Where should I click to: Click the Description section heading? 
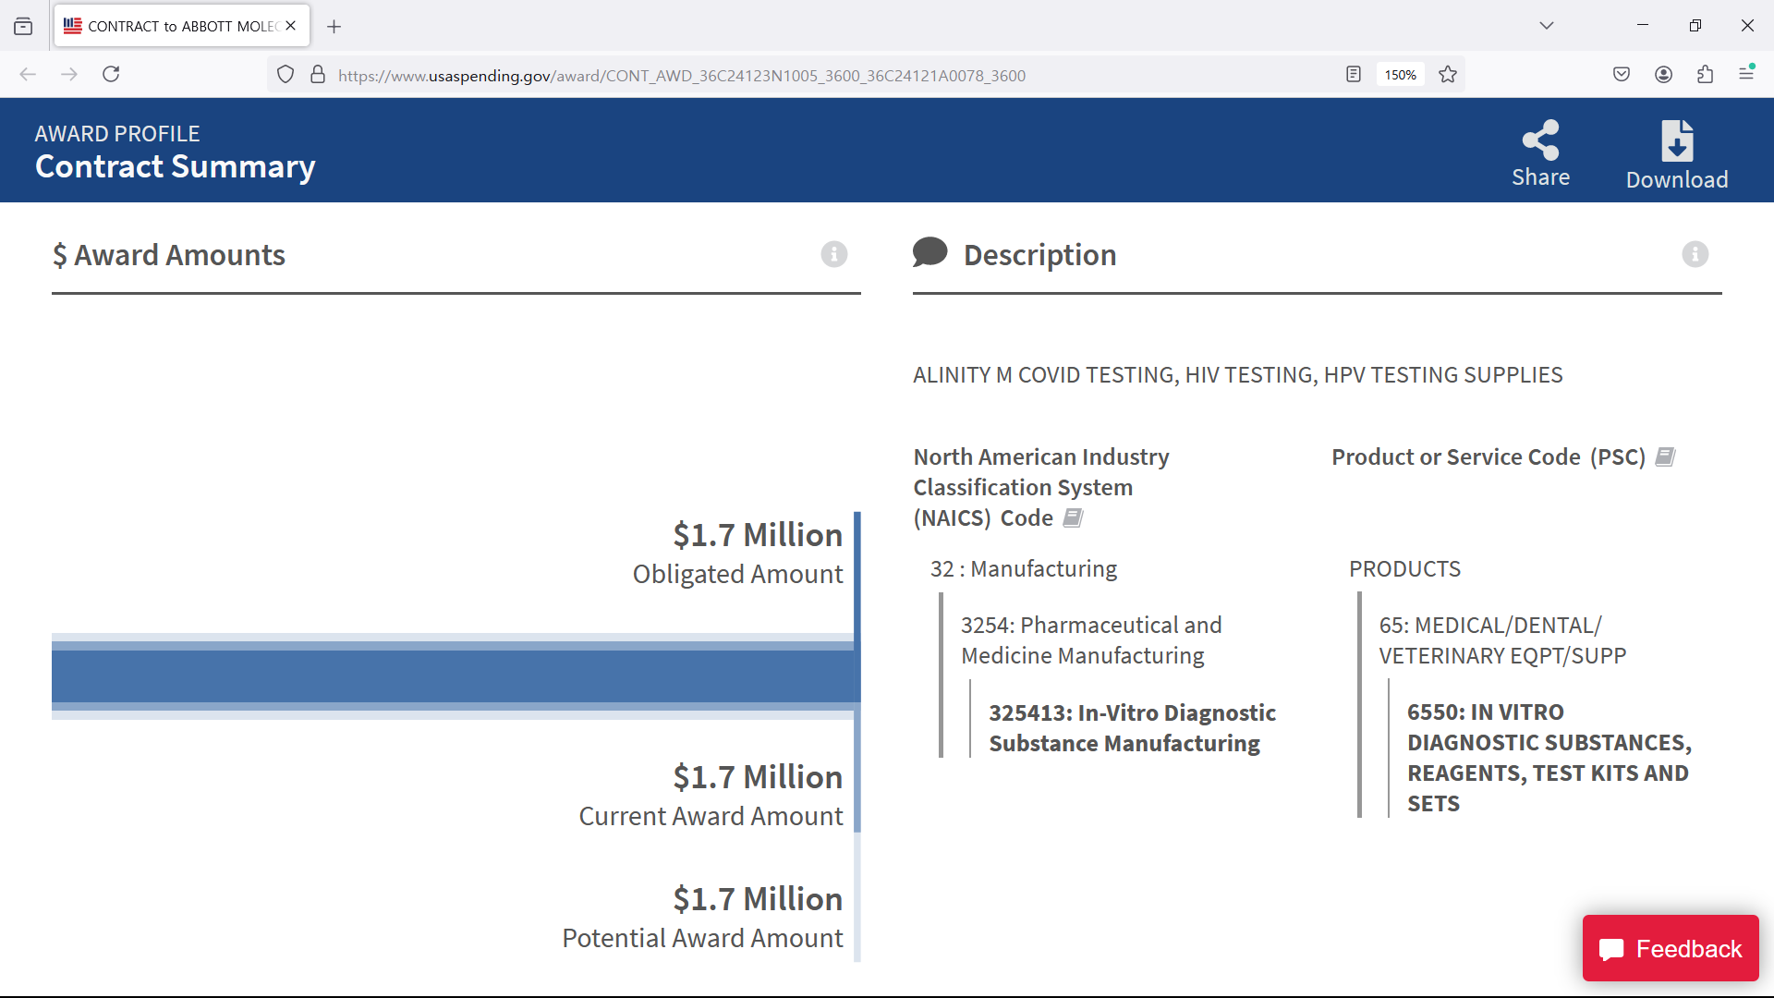coord(1039,255)
